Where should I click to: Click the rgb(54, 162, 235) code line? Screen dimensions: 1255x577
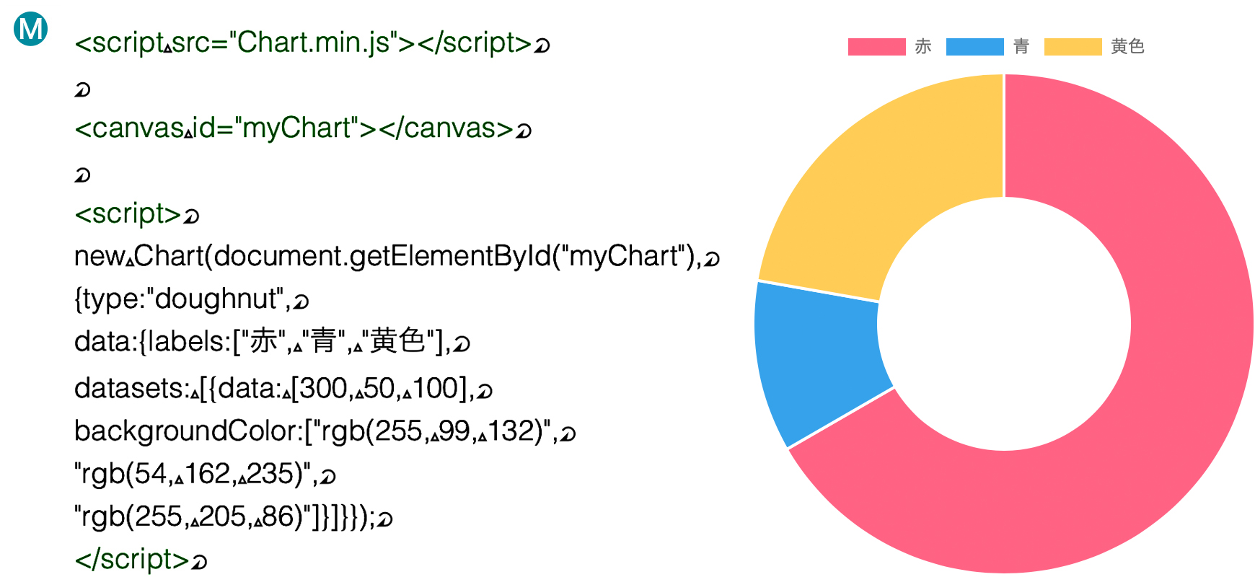point(206,473)
